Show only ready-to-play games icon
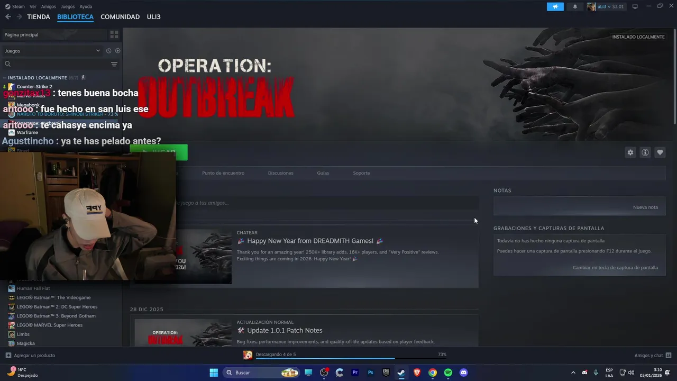Viewport: 677px width, 381px height. coord(118,51)
